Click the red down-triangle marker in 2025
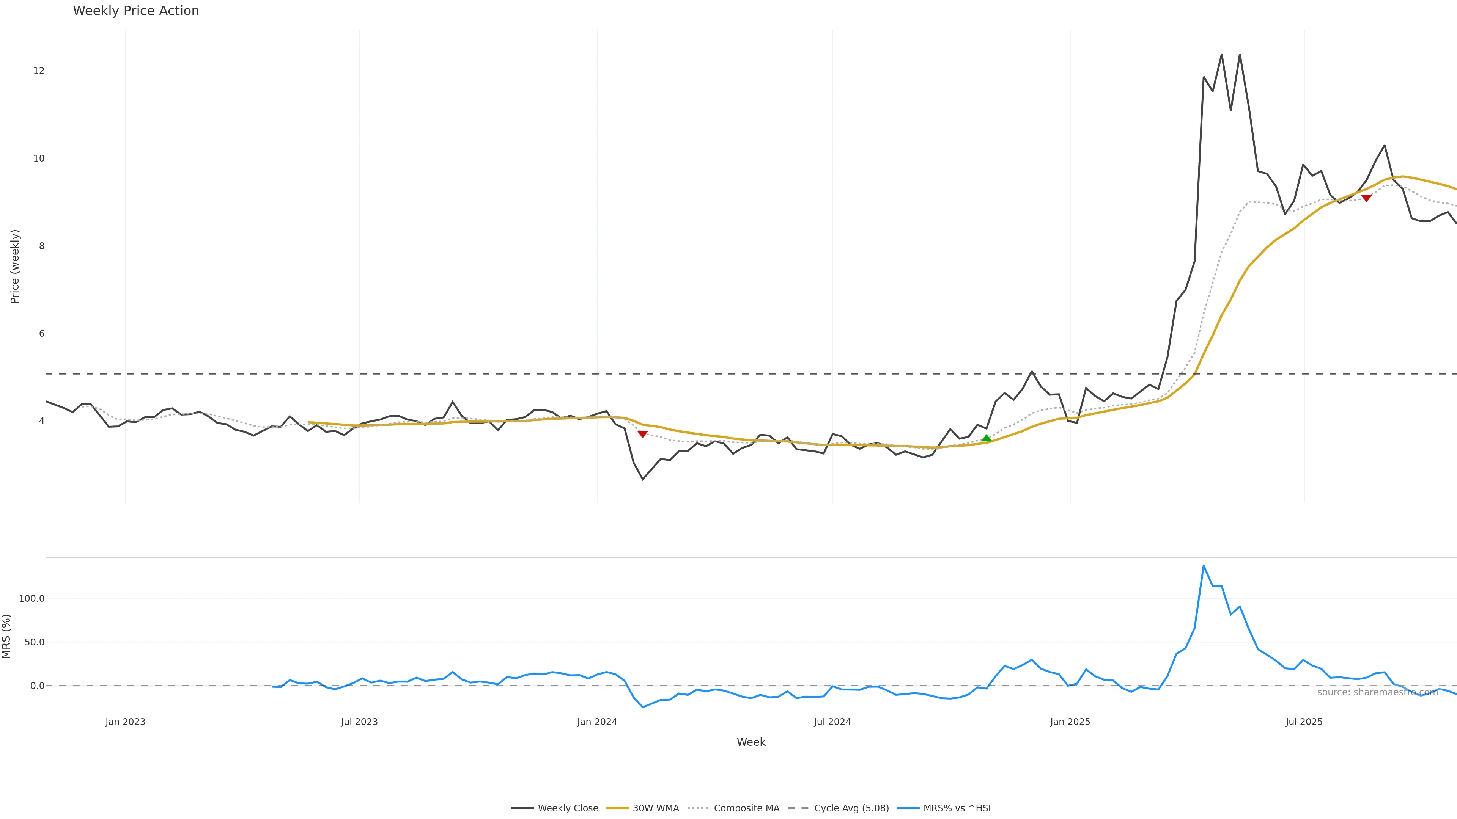The width and height of the screenshot is (1457, 819). (1366, 198)
